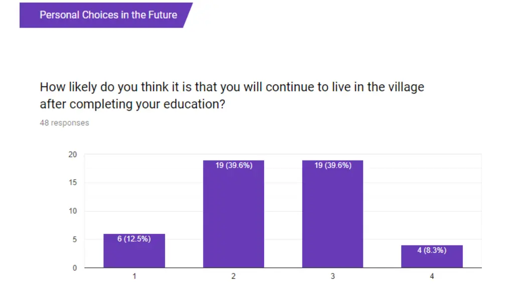The image size is (514, 289).
Task: Select the purple bar for option 1
Action: tap(134, 253)
